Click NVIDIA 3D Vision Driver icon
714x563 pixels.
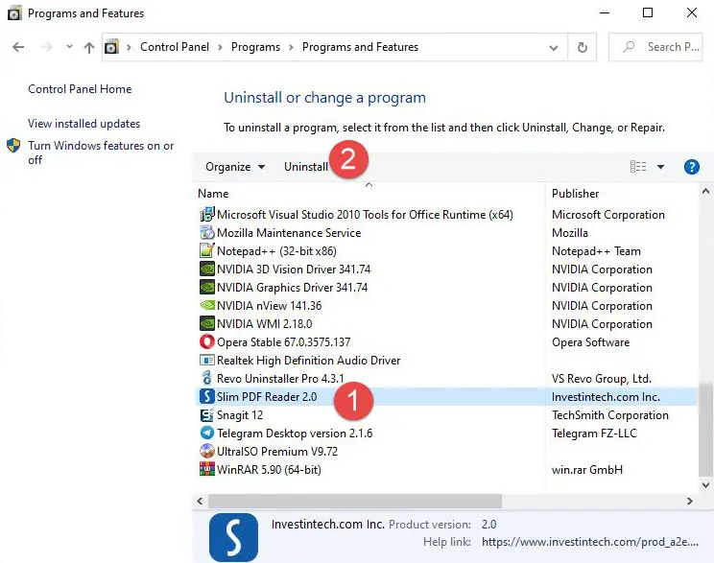[x=207, y=269]
